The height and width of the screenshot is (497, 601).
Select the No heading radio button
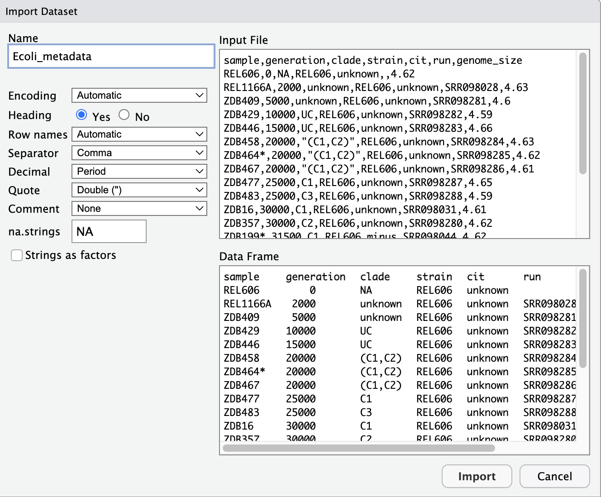click(124, 115)
